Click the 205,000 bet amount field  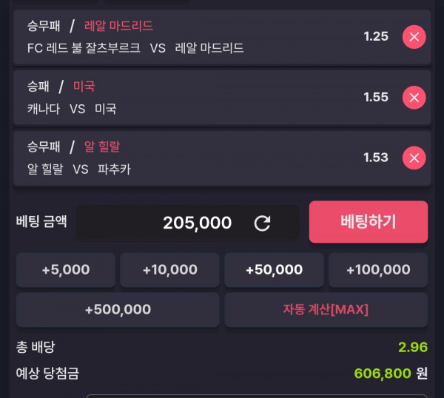coord(188,223)
